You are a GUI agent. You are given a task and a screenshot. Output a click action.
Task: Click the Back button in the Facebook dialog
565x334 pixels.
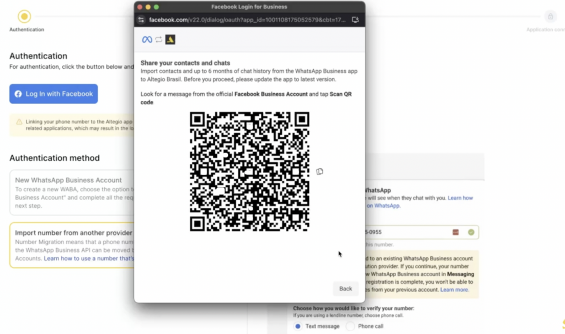[345, 289]
